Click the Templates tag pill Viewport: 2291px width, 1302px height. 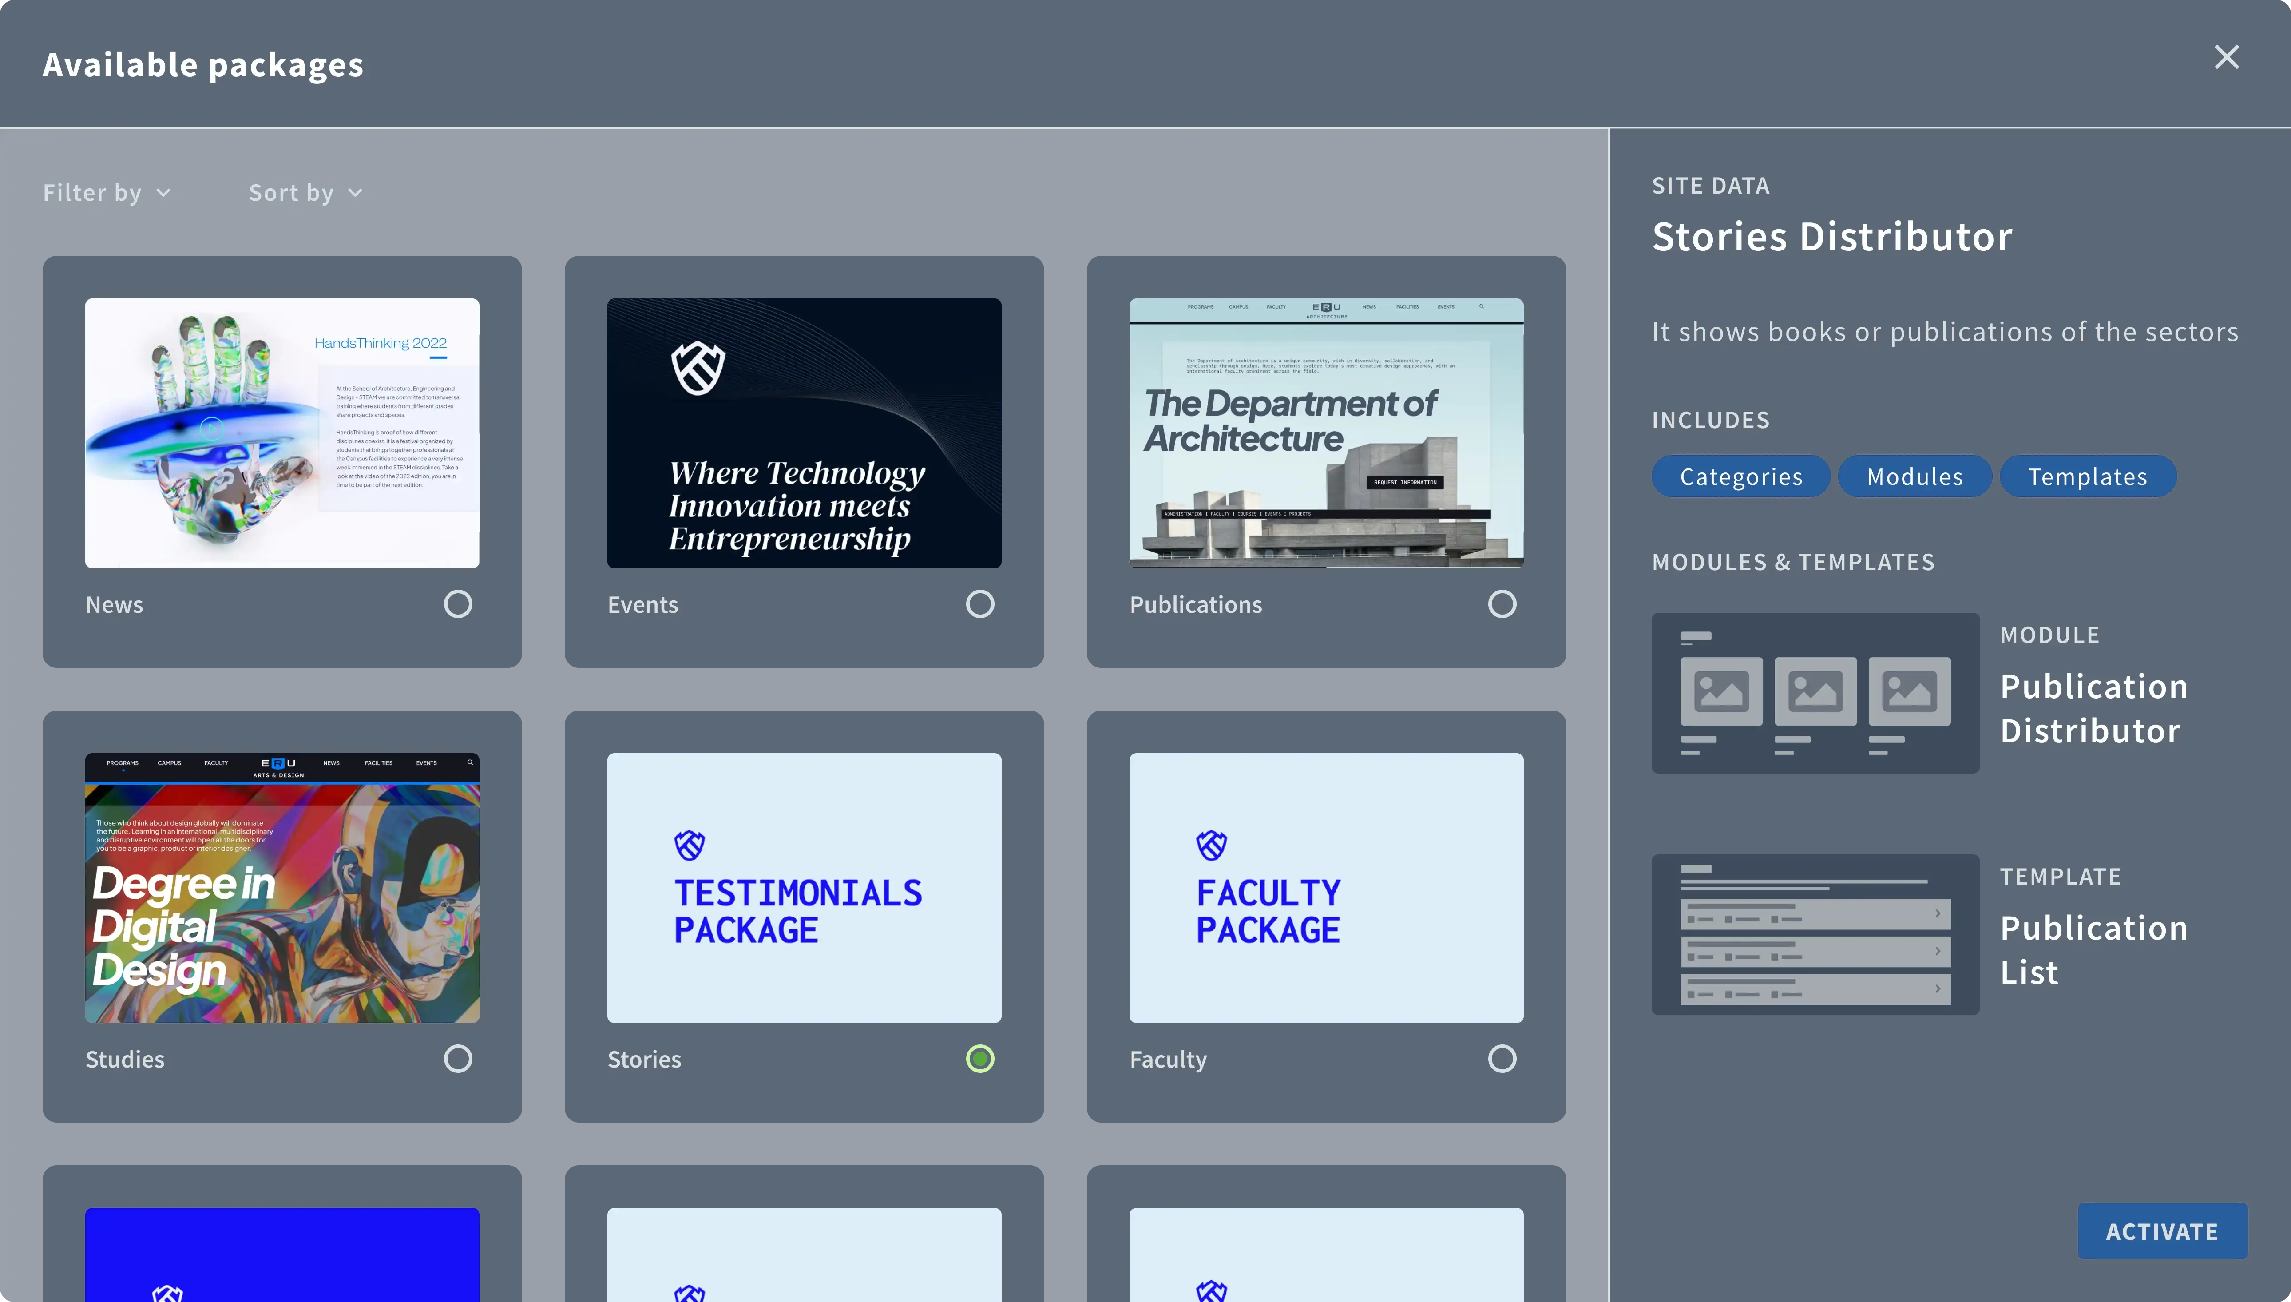(2086, 476)
